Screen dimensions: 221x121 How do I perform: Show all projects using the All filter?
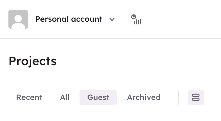pos(65,97)
